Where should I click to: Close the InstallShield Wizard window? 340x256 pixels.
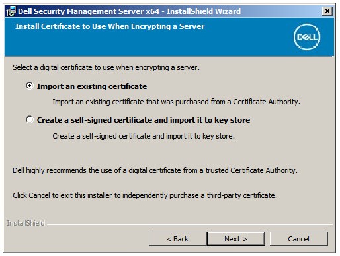pyautogui.click(x=327, y=11)
